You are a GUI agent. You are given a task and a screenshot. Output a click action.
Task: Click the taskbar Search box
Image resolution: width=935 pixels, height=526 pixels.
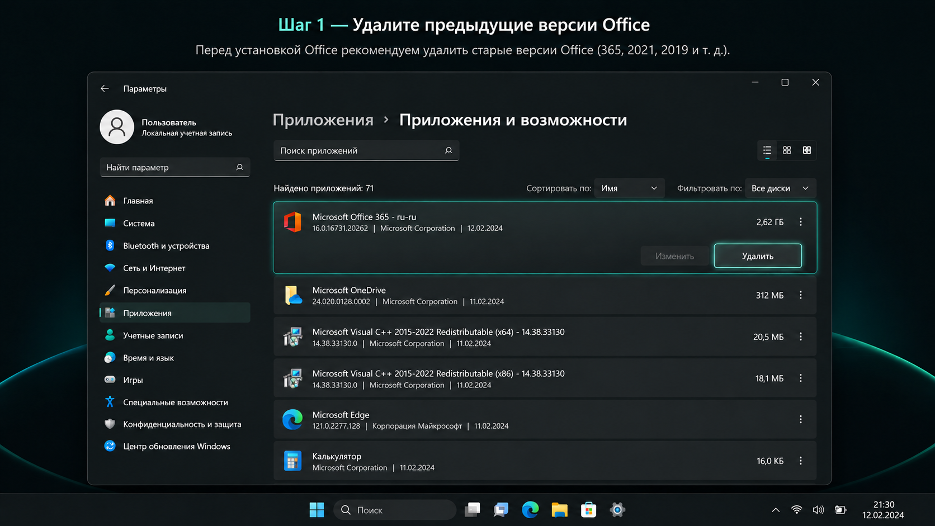point(395,510)
